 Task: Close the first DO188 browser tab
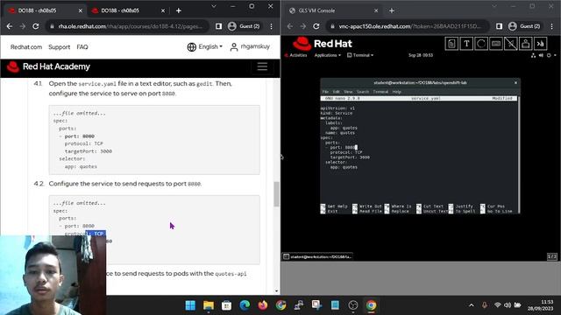click(x=80, y=10)
